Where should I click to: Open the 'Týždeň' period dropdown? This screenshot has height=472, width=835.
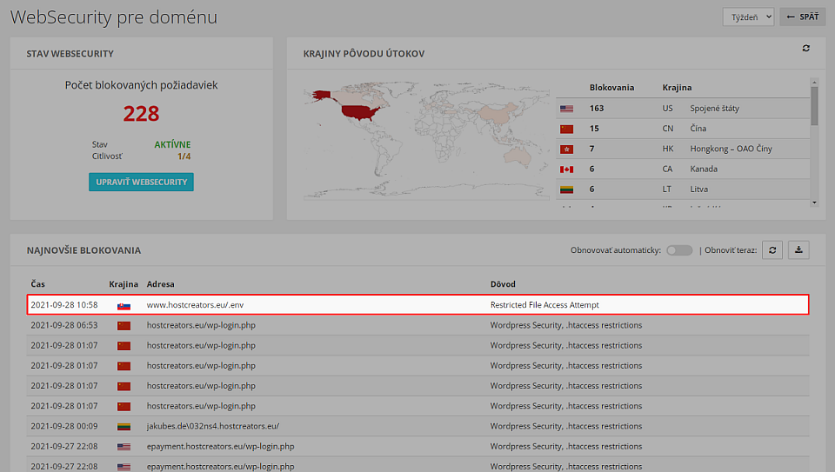pyautogui.click(x=748, y=17)
